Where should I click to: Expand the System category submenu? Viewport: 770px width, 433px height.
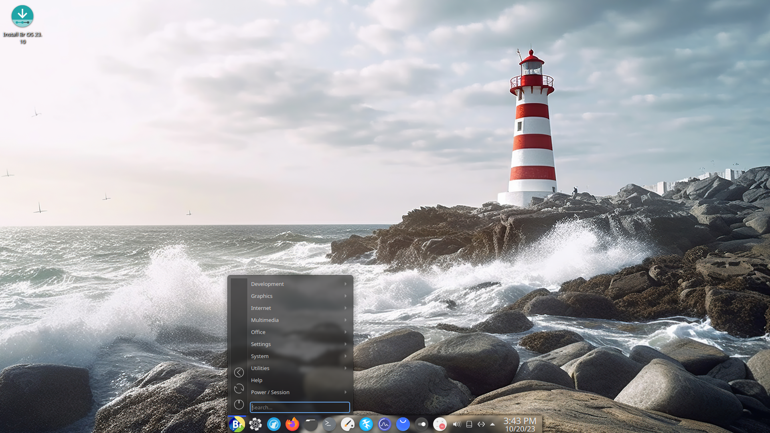click(300, 356)
